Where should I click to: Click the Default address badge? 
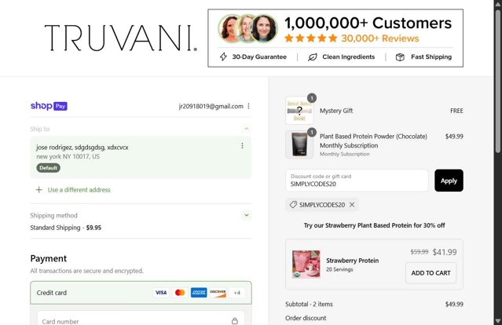pyautogui.click(x=49, y=168)
